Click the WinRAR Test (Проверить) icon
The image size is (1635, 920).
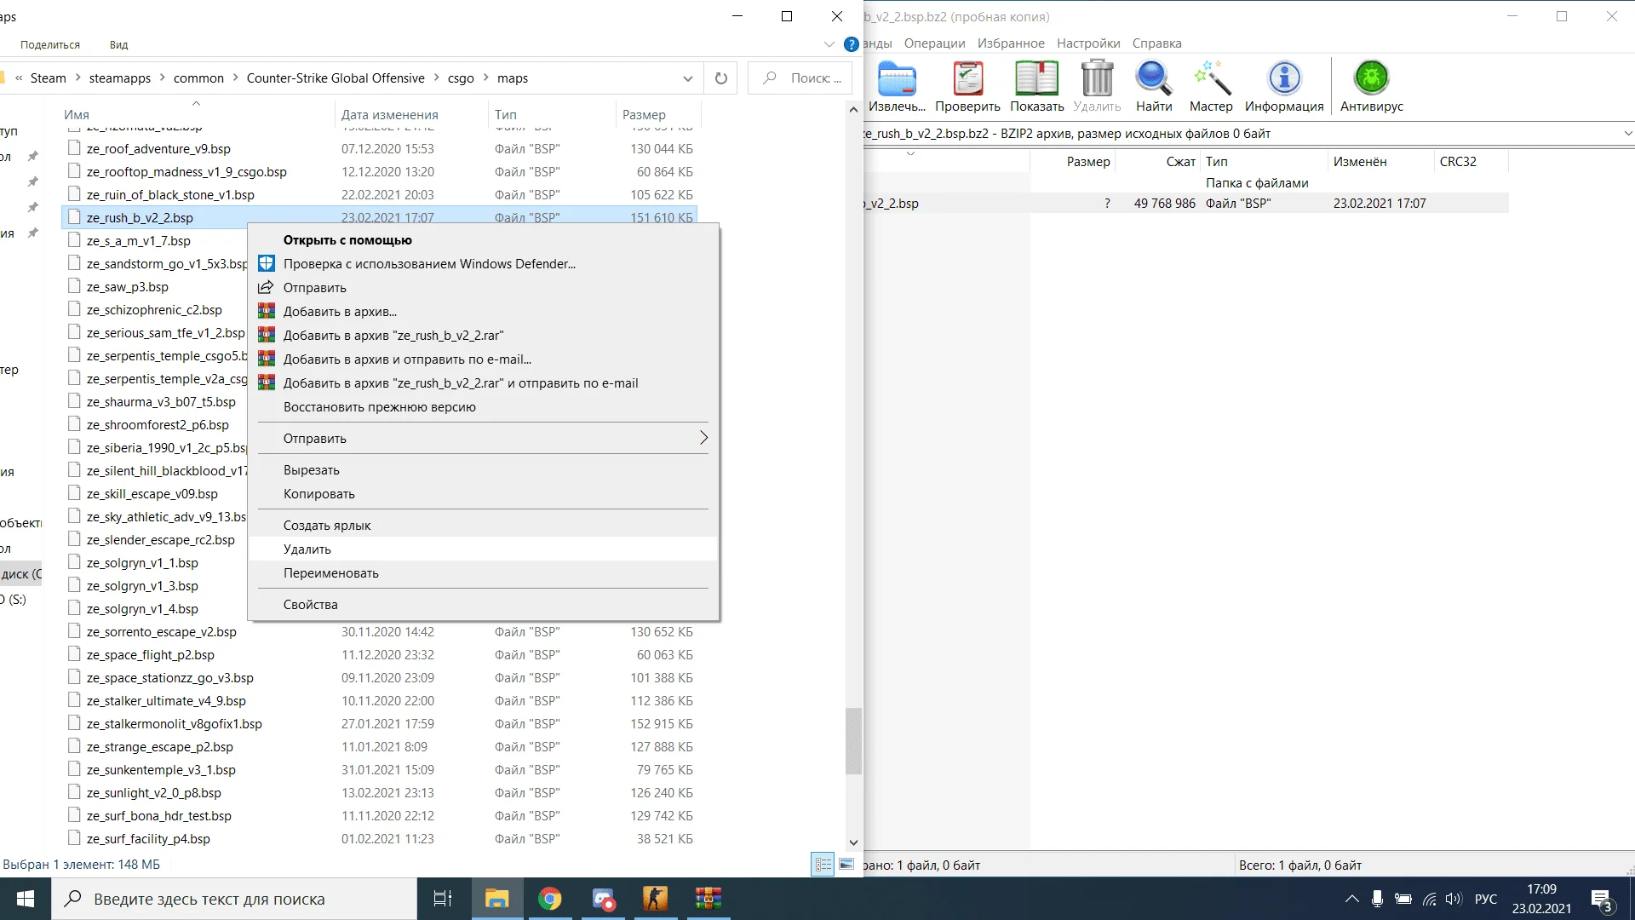coord(967,80)
